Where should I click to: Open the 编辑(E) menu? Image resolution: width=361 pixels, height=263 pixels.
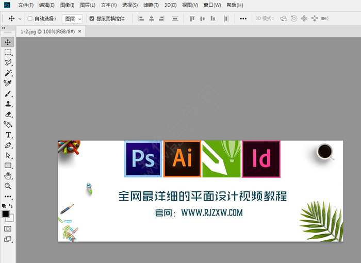click(x=47, y=5)
